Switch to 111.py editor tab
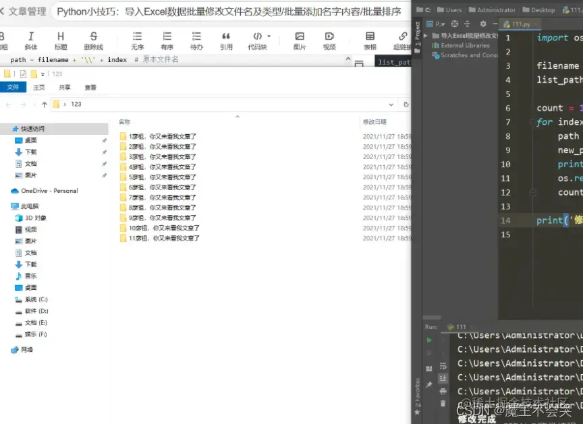This screenshot has height=424, width=583. point(521,24)
